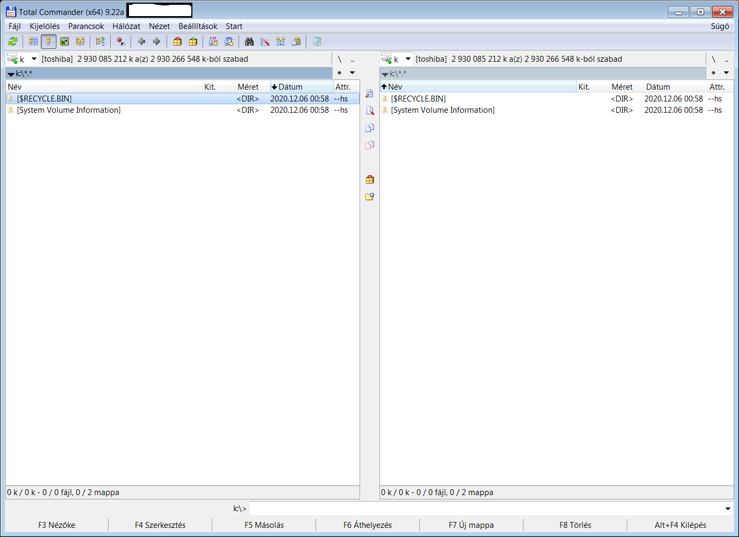Screen dimensions: 739x537
Task: Select [$RECYCLE.BIN] in left panel
Action: coord(183,99)
